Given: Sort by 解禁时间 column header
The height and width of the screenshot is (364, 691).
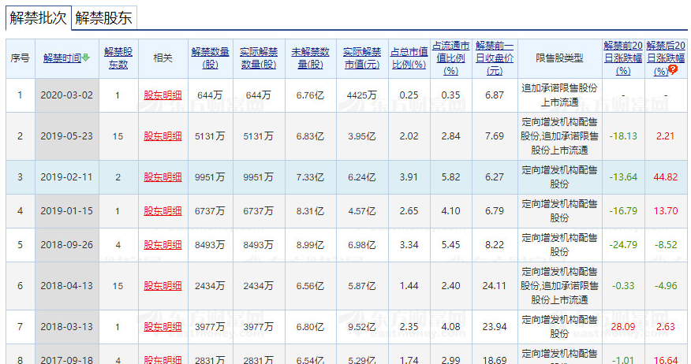Looking at the screenshot, I should pyautogui.click(x=62, y=58).
